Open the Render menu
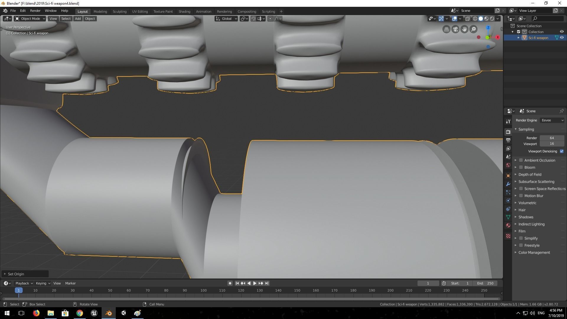The image size is (567, 319). (x=35, y=11)
